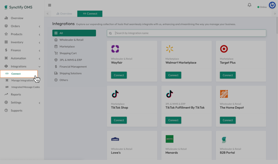Click the Inventory grid icon in sidebar
278x164 pixels.
[6, 42]
